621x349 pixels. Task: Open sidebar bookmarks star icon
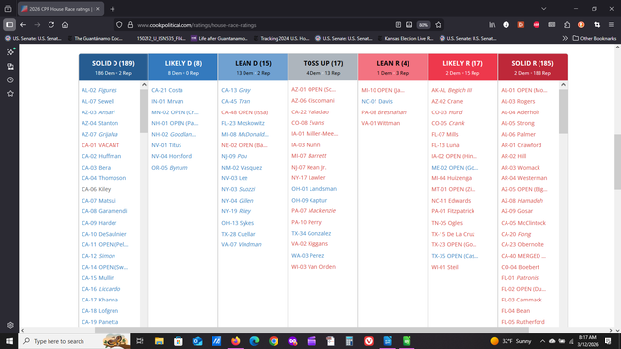pos(10,94)
